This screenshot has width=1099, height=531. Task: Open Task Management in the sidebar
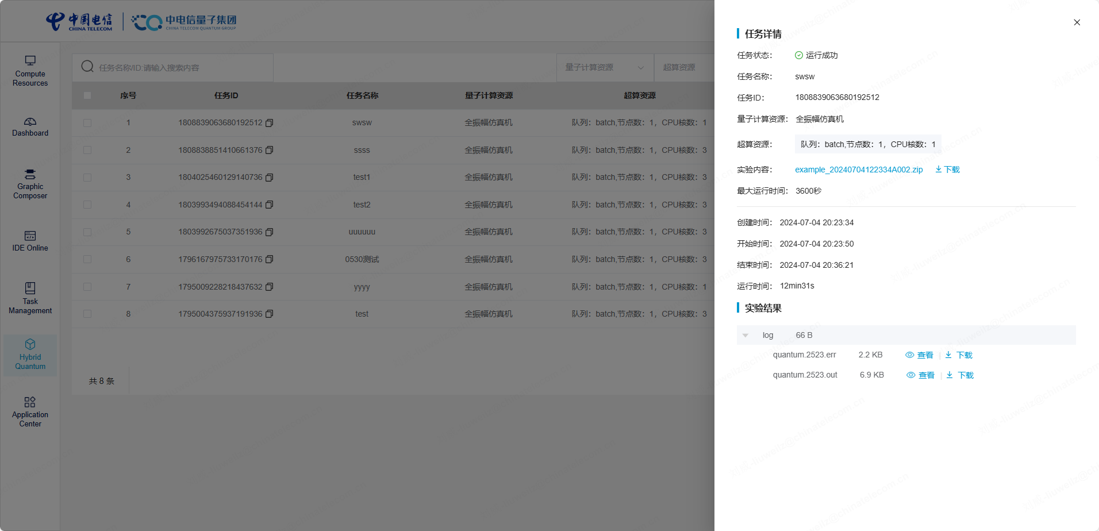[30, 298]
